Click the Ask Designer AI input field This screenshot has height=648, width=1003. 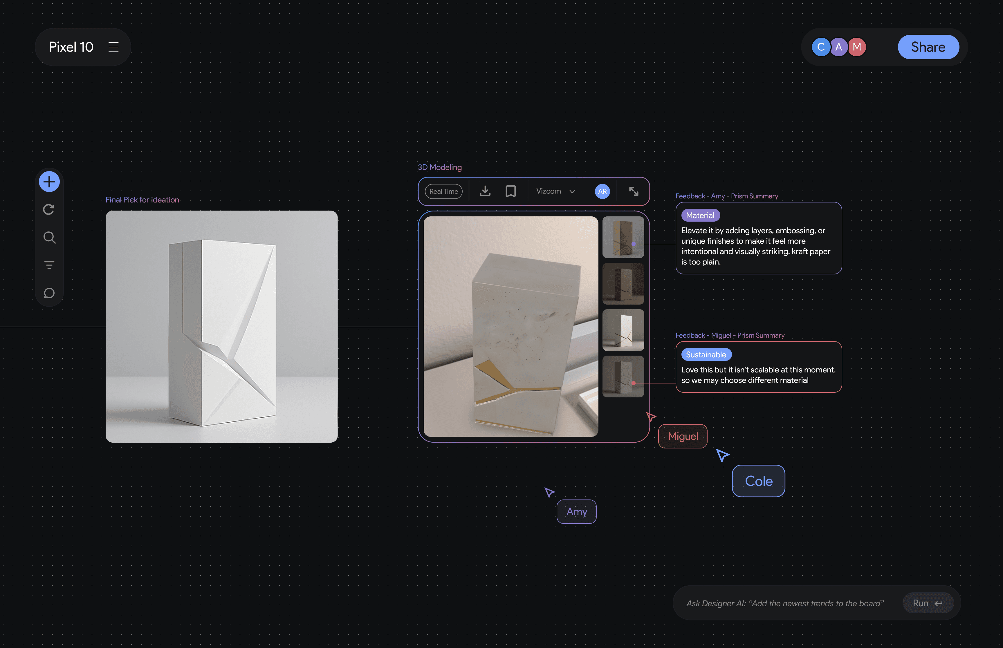tap(785, 603)
